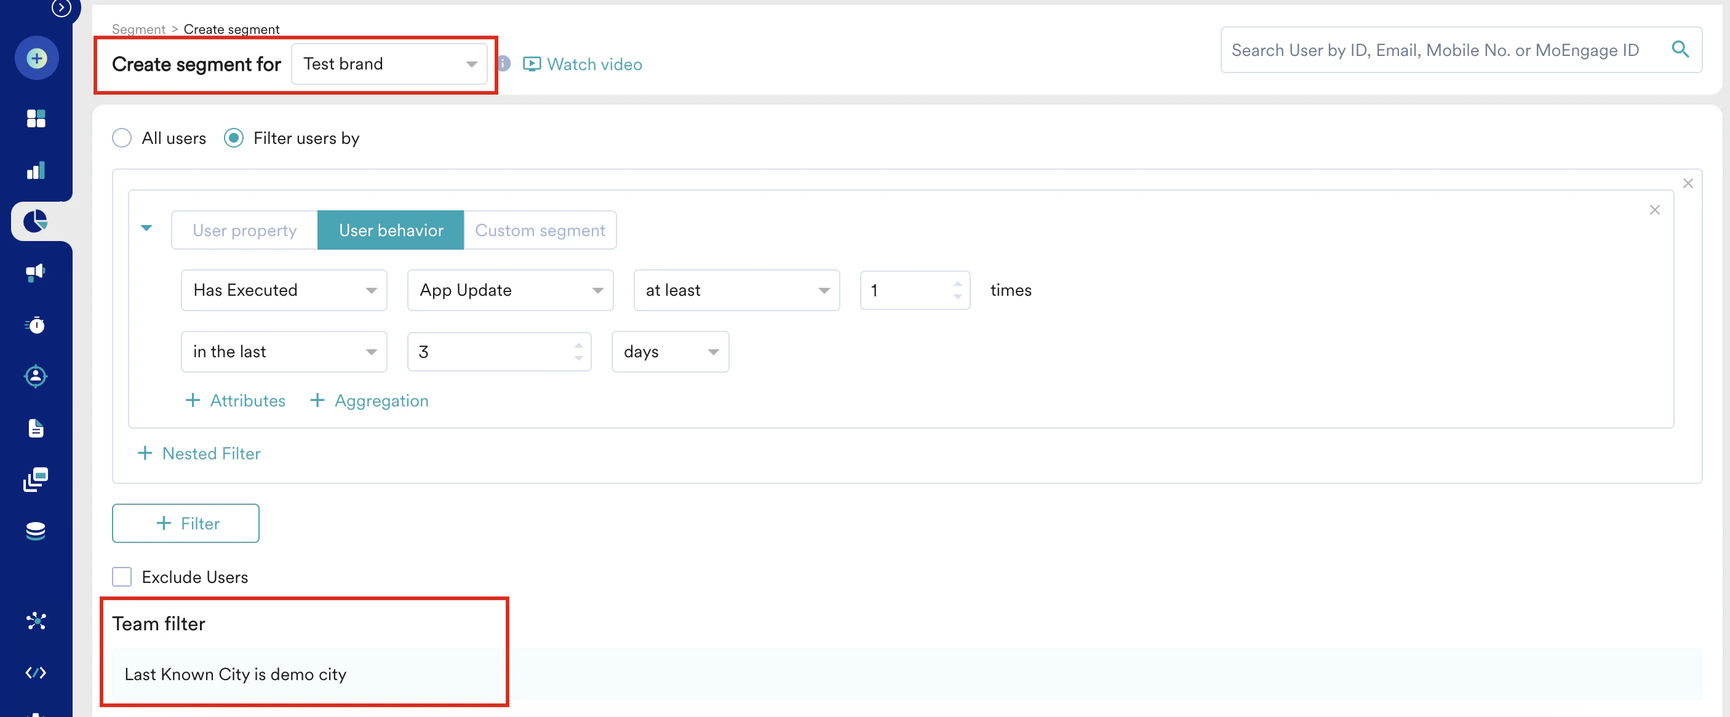Screen dimensions: 1730x717
Task: Switch to the Custom segment tab
Action: pos(540,229)
